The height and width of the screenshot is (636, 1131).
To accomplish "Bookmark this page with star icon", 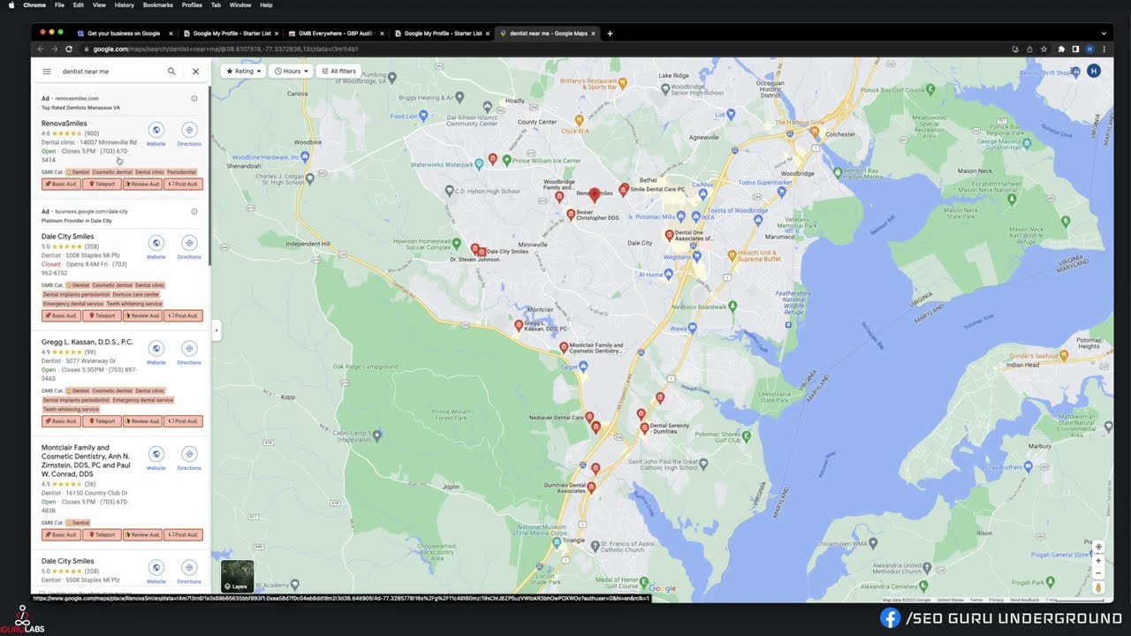I will coord(1044,49).
